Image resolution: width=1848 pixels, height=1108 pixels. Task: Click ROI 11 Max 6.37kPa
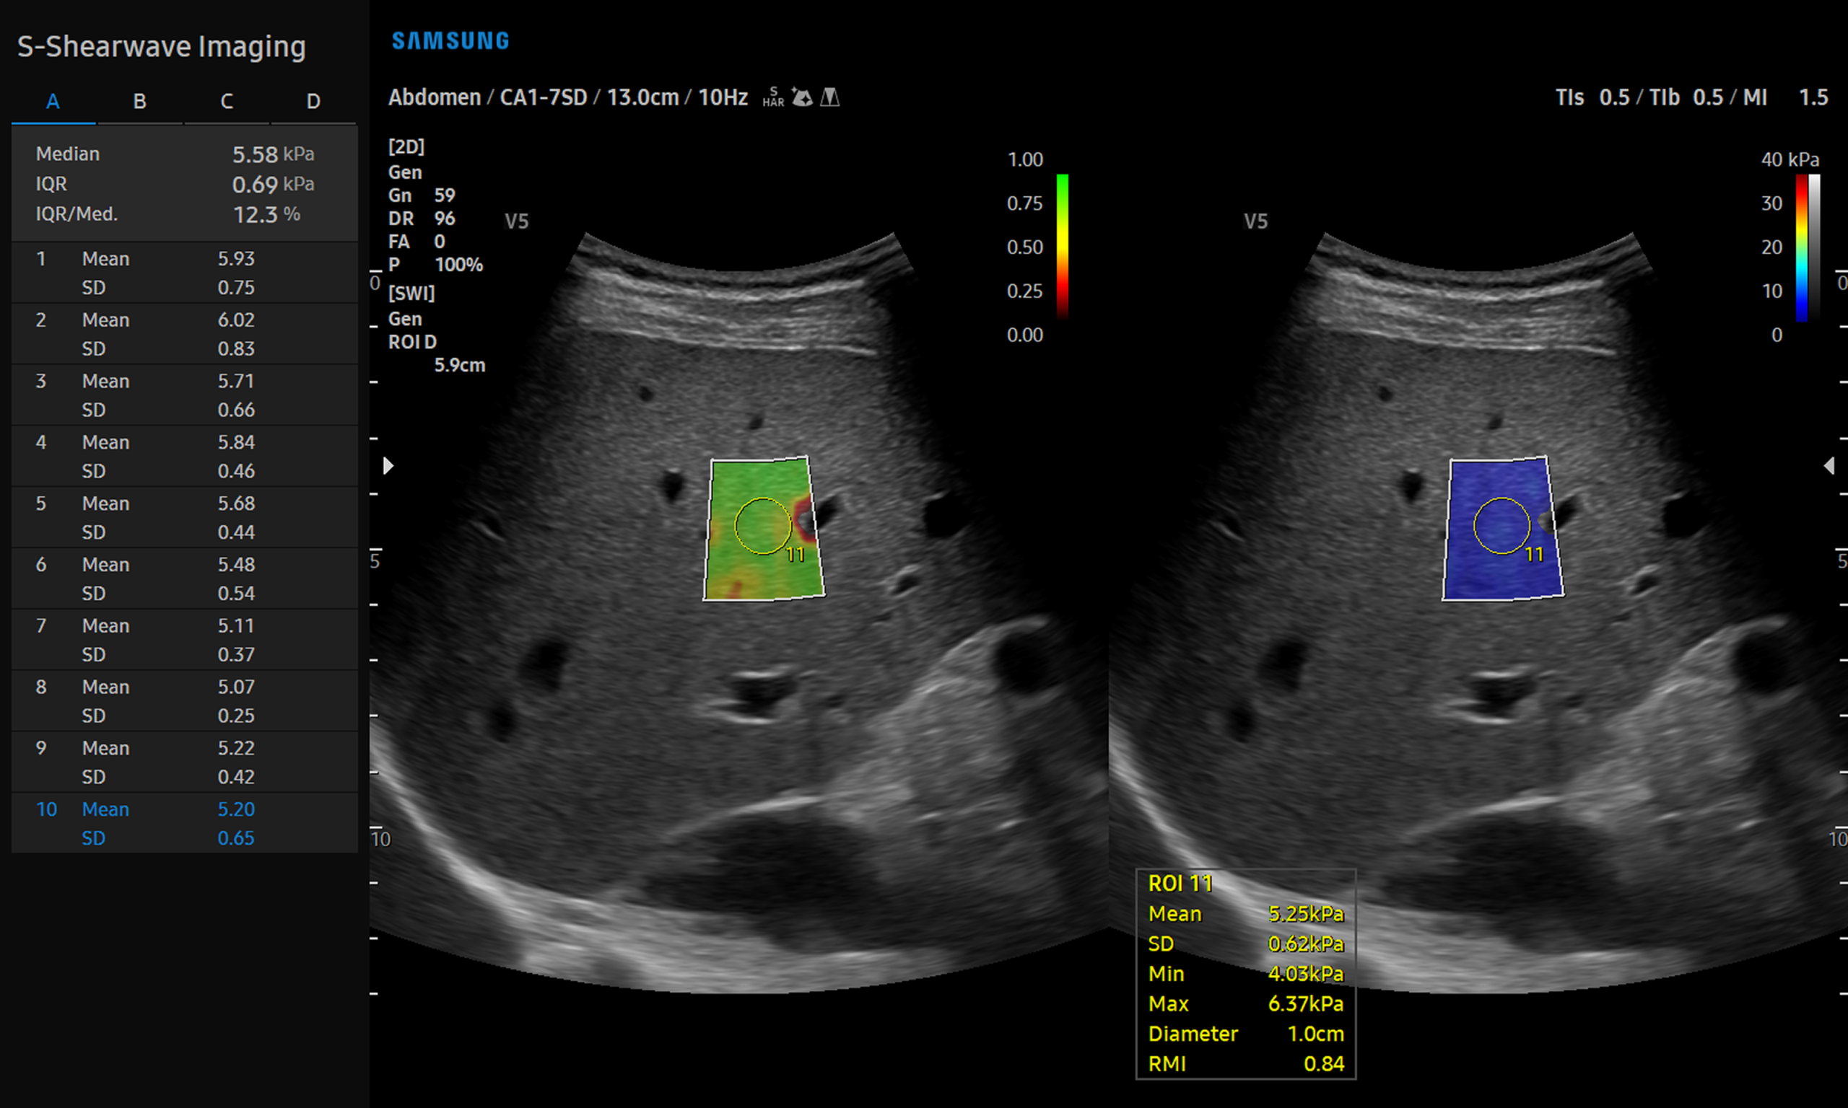coord(1246,1004)
